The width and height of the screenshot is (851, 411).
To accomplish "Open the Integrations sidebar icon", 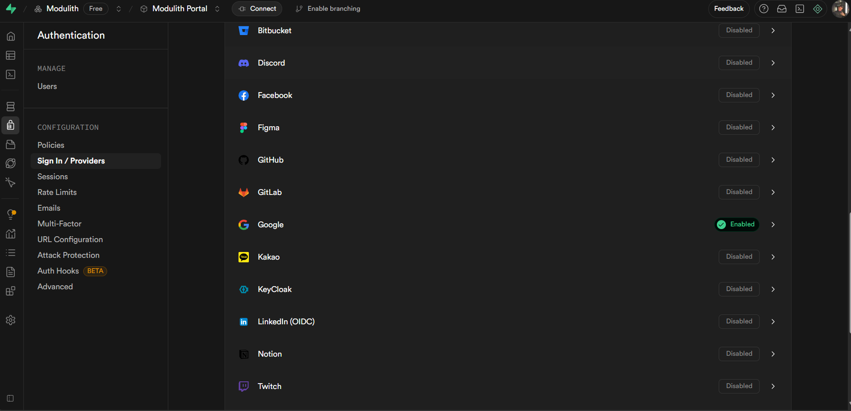I will tap(11, 291).
